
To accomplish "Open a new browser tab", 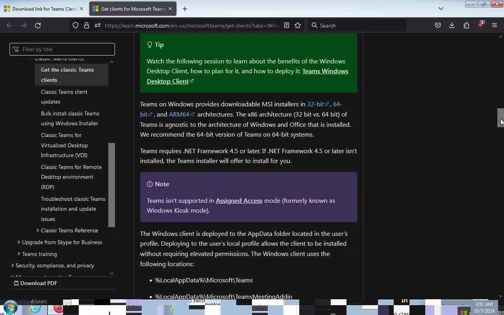I will point(185,9).
